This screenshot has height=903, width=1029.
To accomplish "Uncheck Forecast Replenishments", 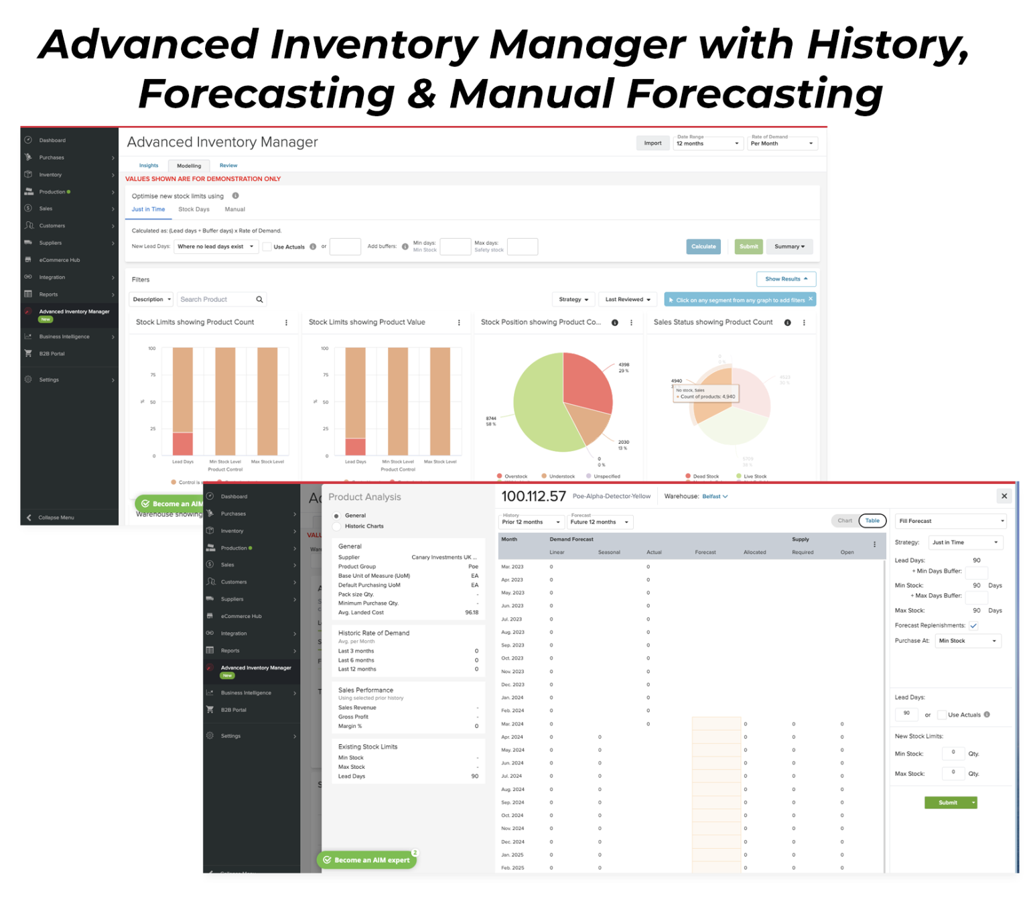I will pyautogui.click(x=973, y=625).
